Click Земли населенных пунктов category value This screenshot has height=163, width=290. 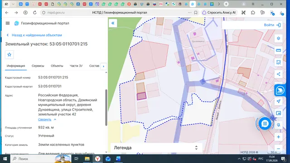click(x=61, y=145)
